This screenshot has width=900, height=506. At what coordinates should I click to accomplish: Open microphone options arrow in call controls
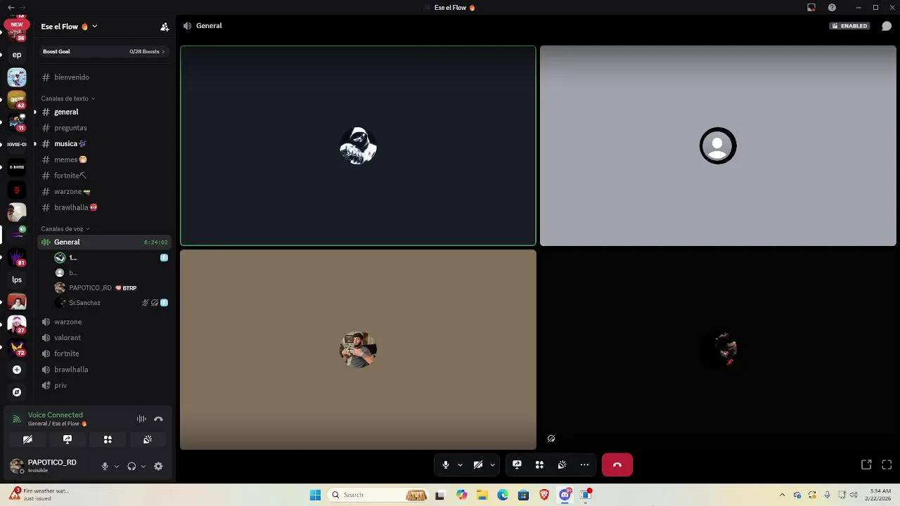(x=460, y=465)
